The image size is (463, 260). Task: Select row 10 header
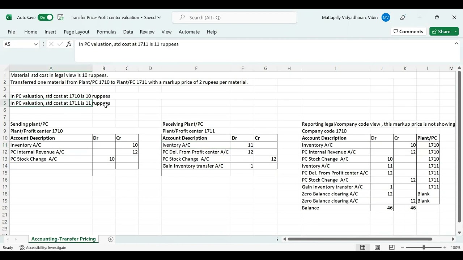[5, 138]
